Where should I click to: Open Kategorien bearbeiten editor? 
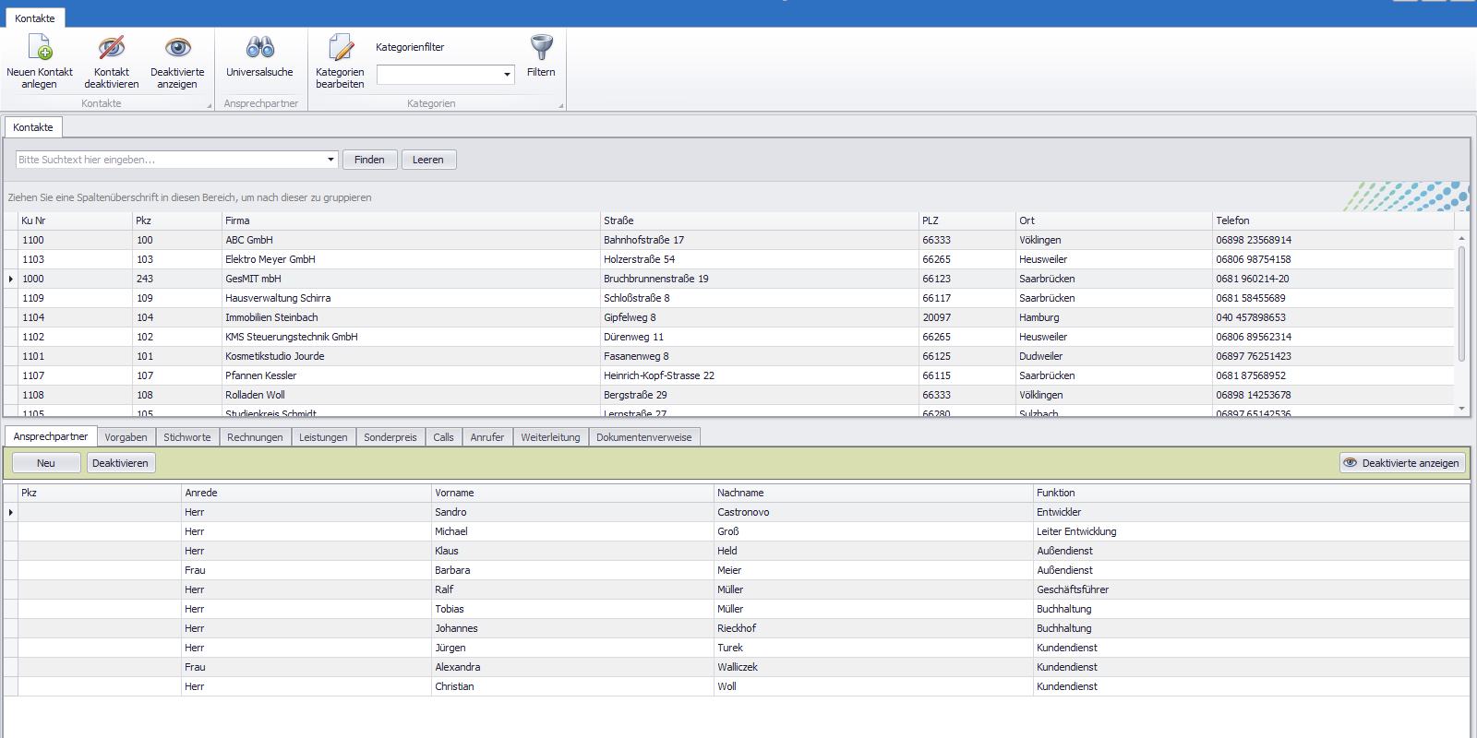click(340, 48)
